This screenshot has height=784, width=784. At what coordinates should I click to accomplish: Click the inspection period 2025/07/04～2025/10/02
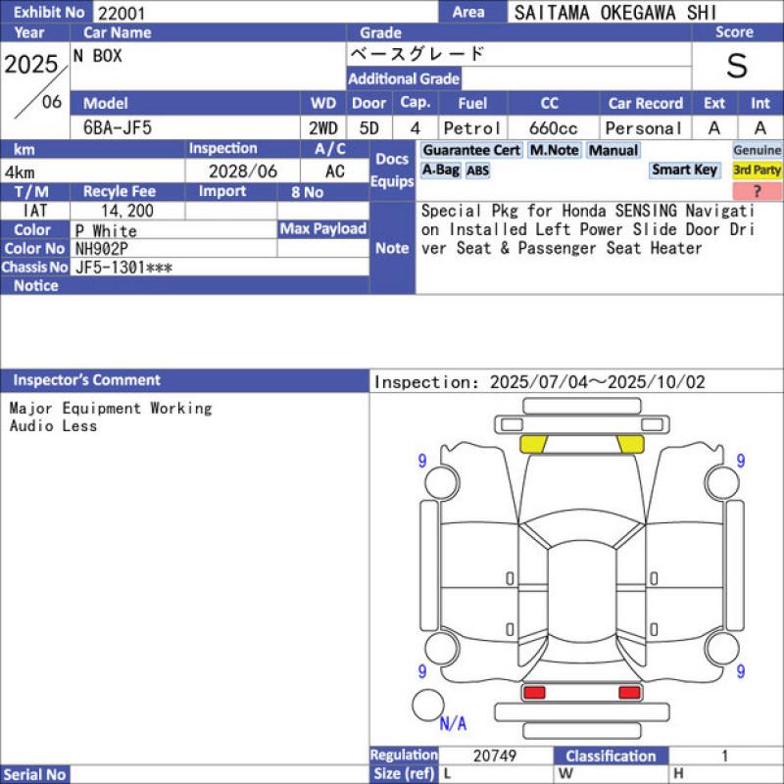598,382
